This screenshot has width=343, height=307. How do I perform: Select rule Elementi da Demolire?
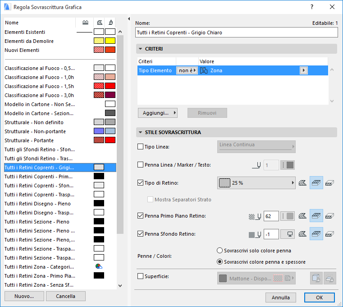coord(60,41)
